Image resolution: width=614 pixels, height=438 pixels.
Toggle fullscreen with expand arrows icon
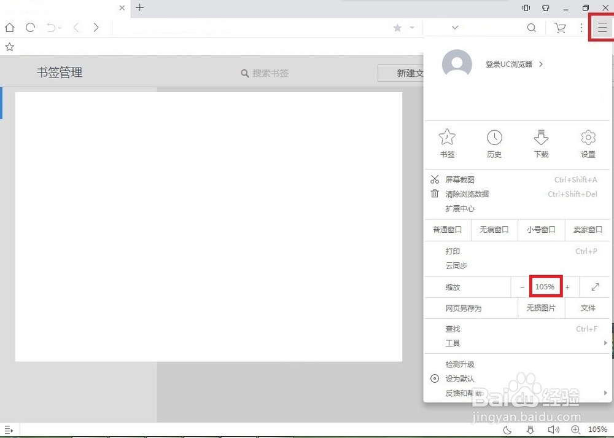pos(594,286)
